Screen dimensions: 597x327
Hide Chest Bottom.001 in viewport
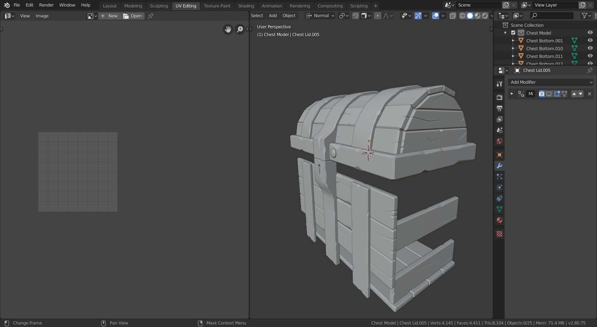pyautogui.click(x=590, y=40)
